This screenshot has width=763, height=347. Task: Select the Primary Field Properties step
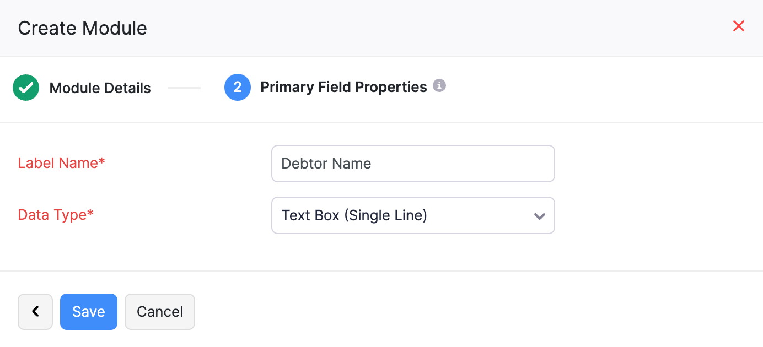[343, 87]
